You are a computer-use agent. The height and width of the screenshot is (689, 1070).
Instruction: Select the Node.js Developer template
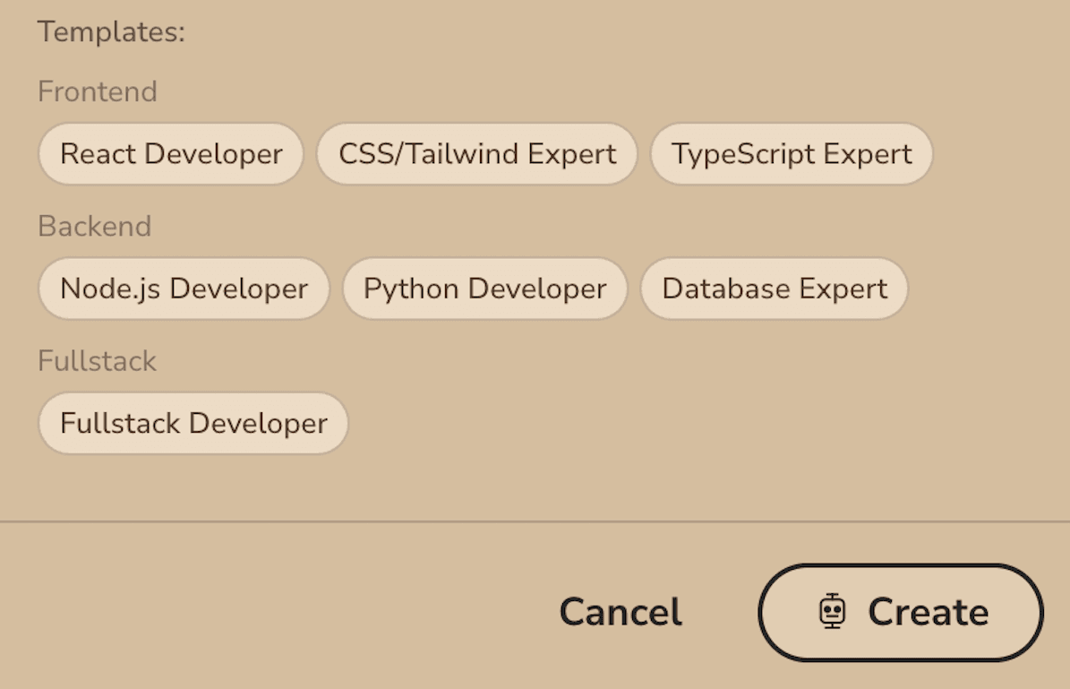tap(184, 289)
